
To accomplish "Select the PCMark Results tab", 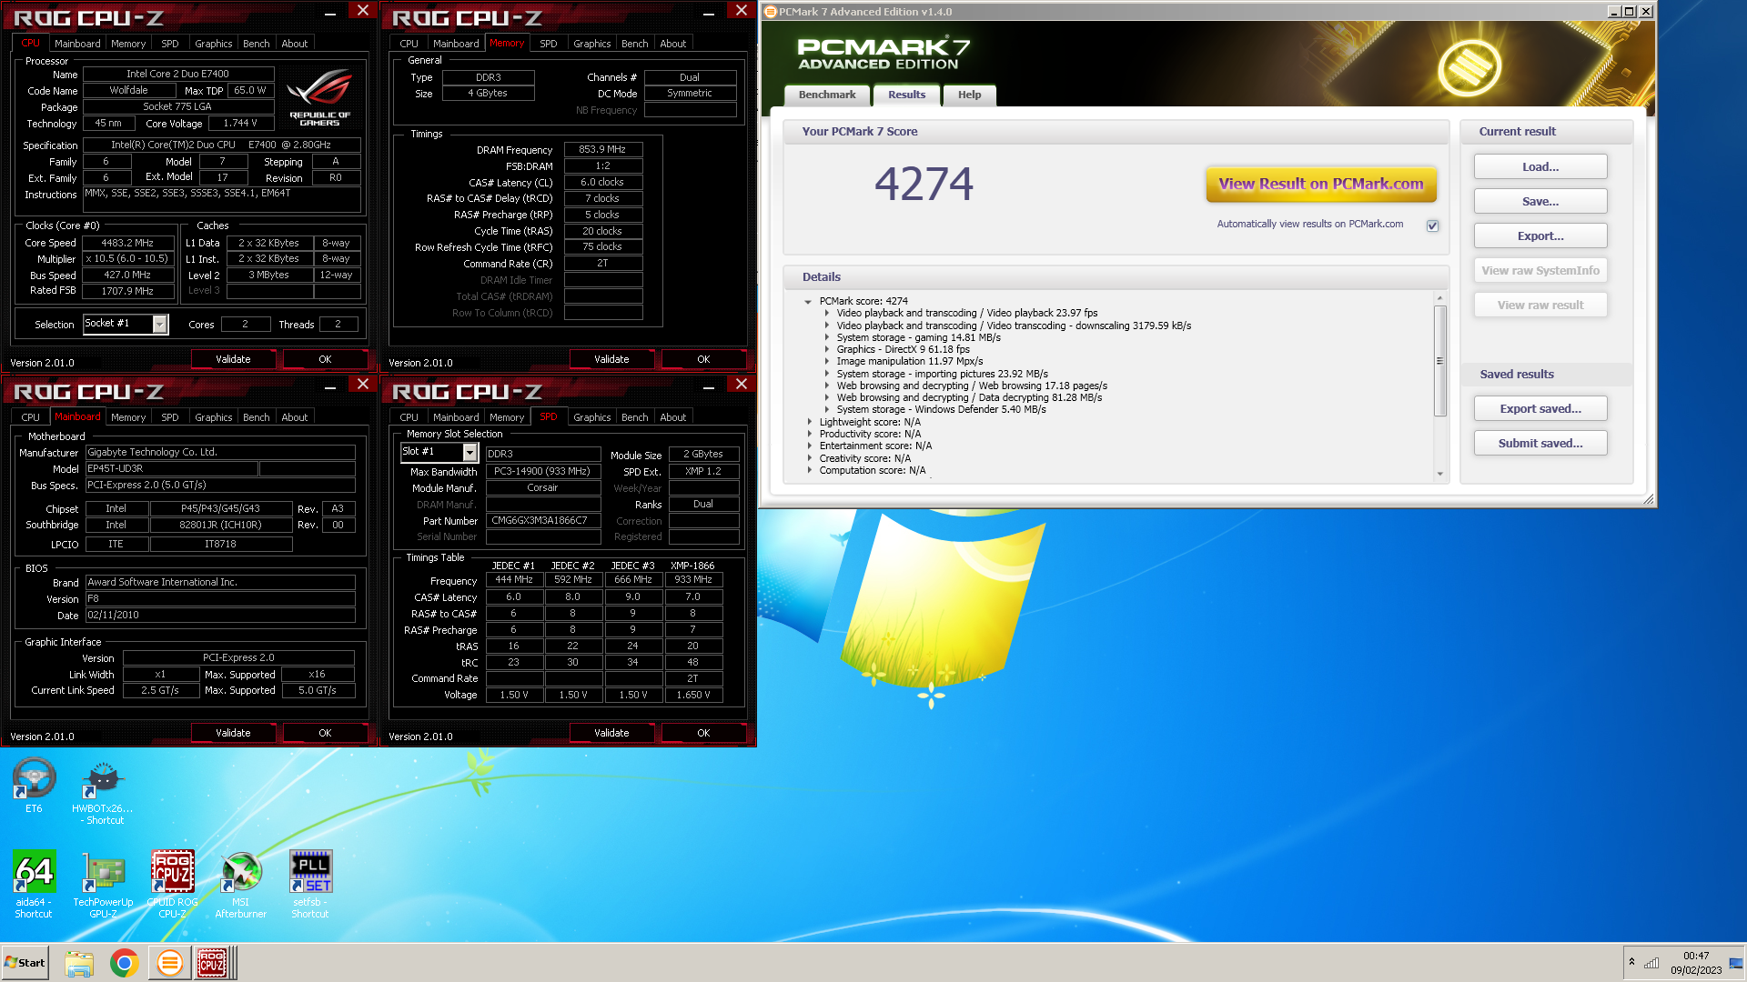I will point(906,95).
